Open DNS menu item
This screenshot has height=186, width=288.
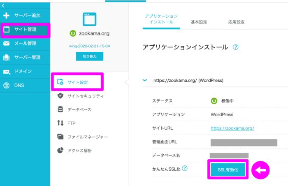click(x=25, y=86)
